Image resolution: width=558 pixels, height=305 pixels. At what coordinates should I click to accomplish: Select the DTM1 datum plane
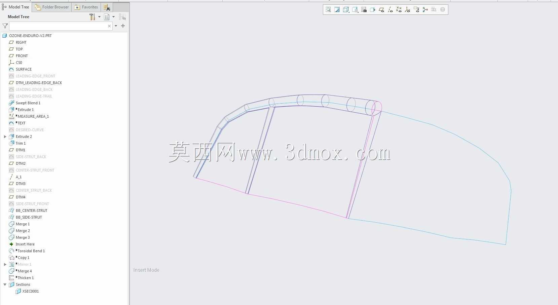point(21,150)
